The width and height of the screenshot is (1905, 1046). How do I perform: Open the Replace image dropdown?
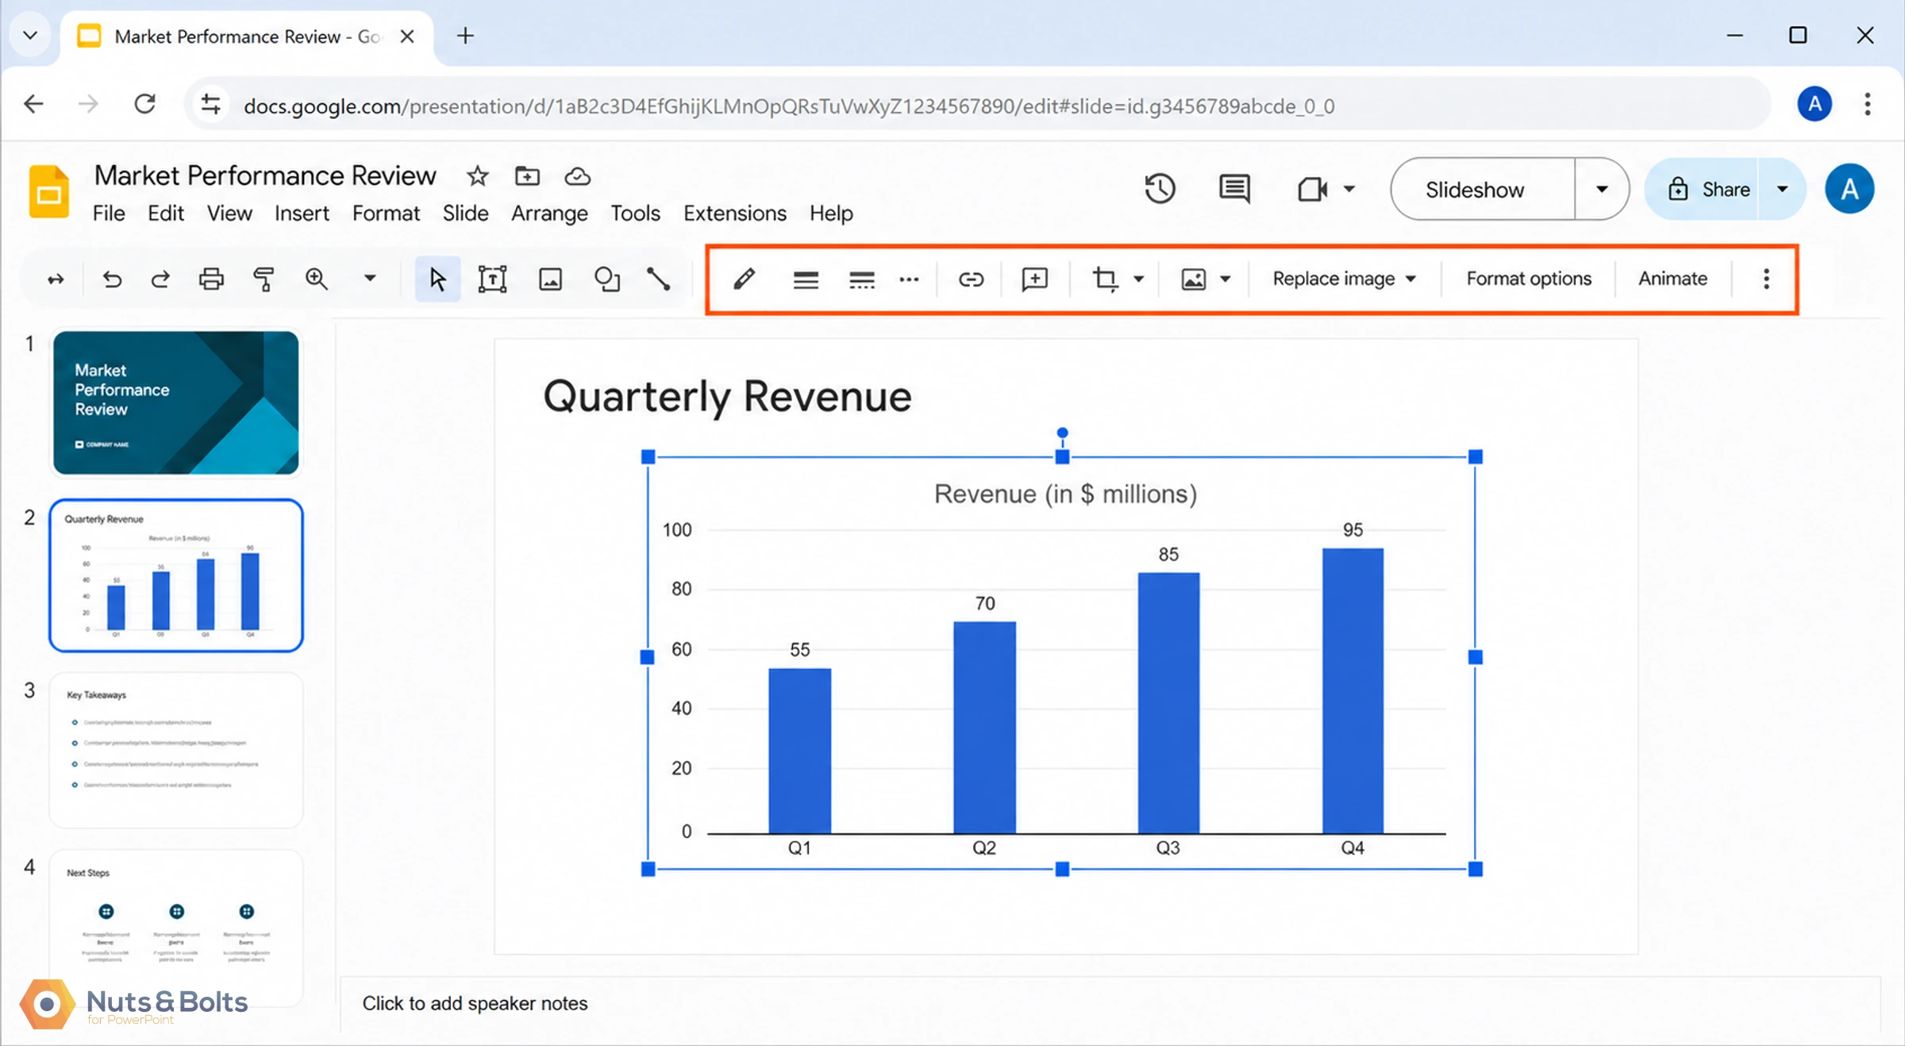click(x=1344, y=279)
